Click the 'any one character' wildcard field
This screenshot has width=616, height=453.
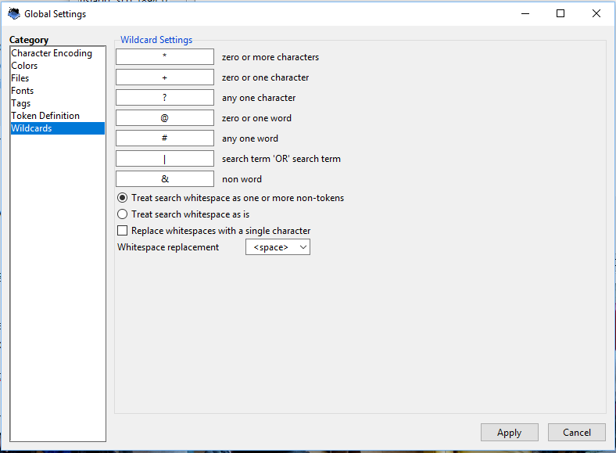pos(165,98)
